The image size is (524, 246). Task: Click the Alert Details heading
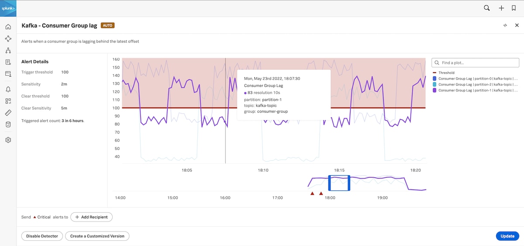click(x=35, y=62)
